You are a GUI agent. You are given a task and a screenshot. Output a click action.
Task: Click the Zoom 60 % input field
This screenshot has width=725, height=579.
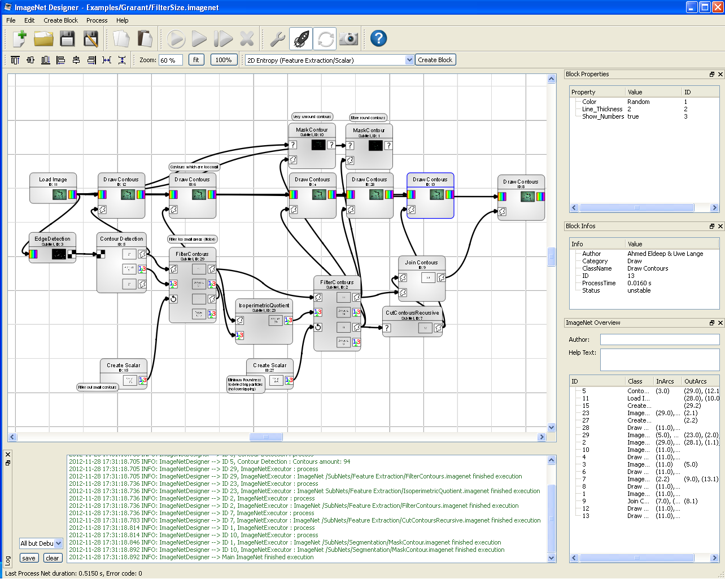coord(171,60)
